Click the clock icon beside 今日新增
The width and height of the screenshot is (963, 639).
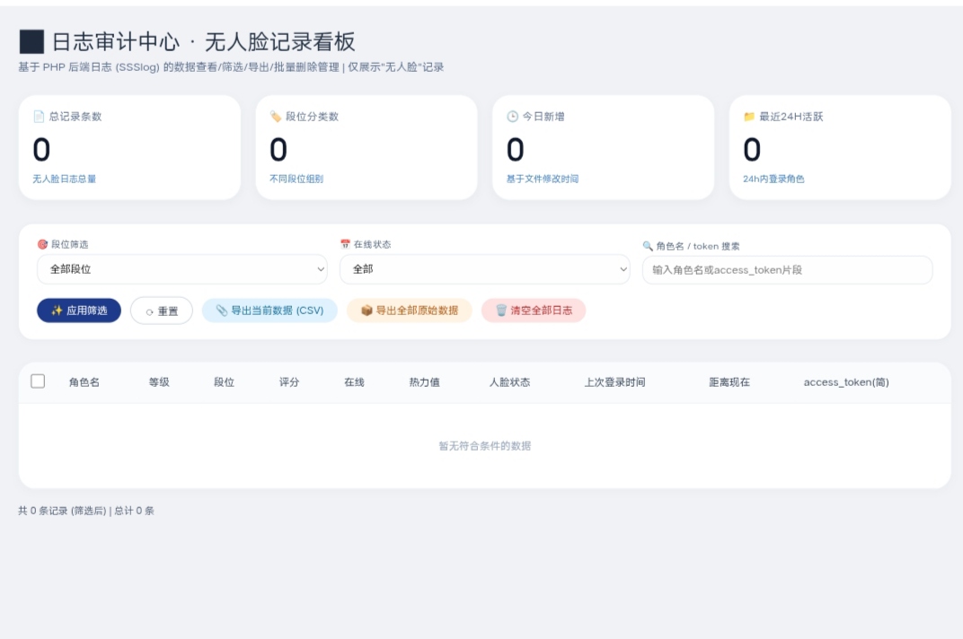pyautogui.click(x=512, y=117)
